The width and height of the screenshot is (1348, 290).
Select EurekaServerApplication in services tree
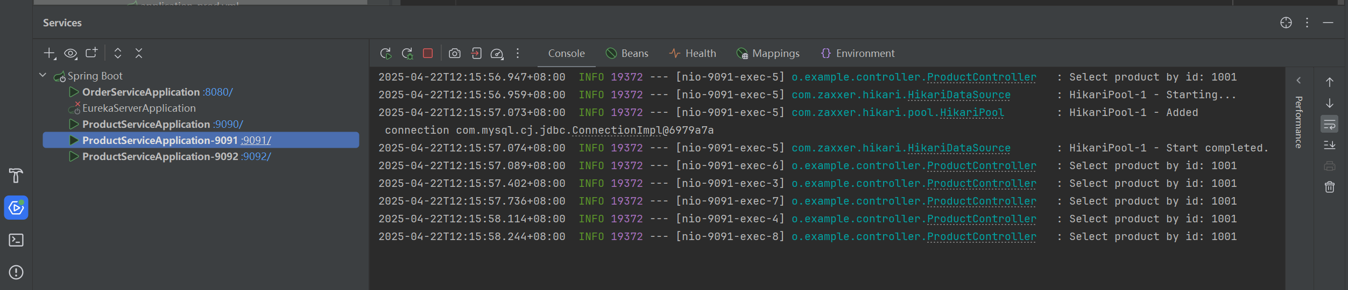point(139,108)
